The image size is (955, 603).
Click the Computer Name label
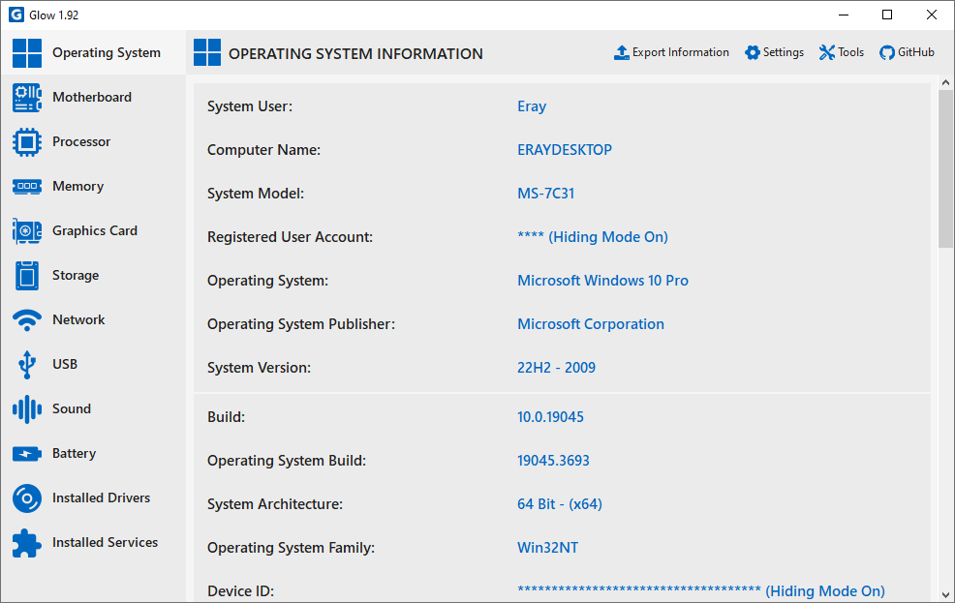pyautogui.click(x=263, y=150)
